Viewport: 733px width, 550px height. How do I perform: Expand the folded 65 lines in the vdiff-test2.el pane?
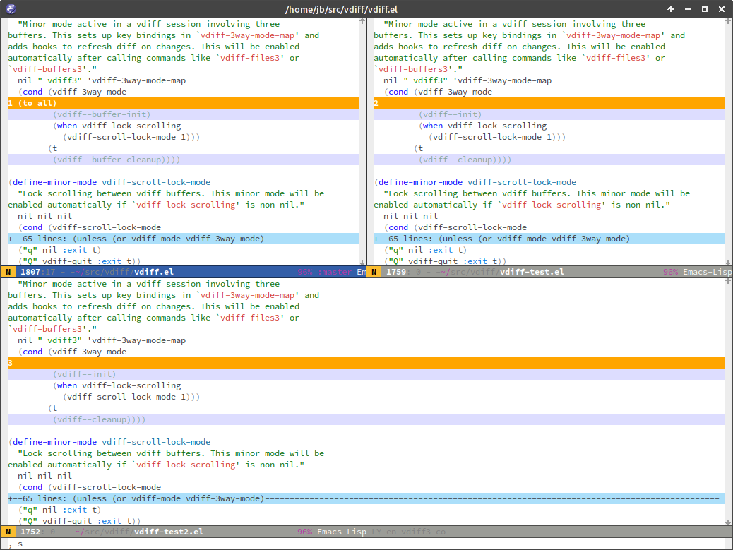(366, 498)
